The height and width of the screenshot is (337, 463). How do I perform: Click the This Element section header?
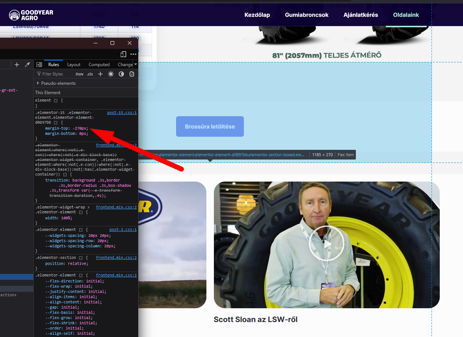pos(48,93)
